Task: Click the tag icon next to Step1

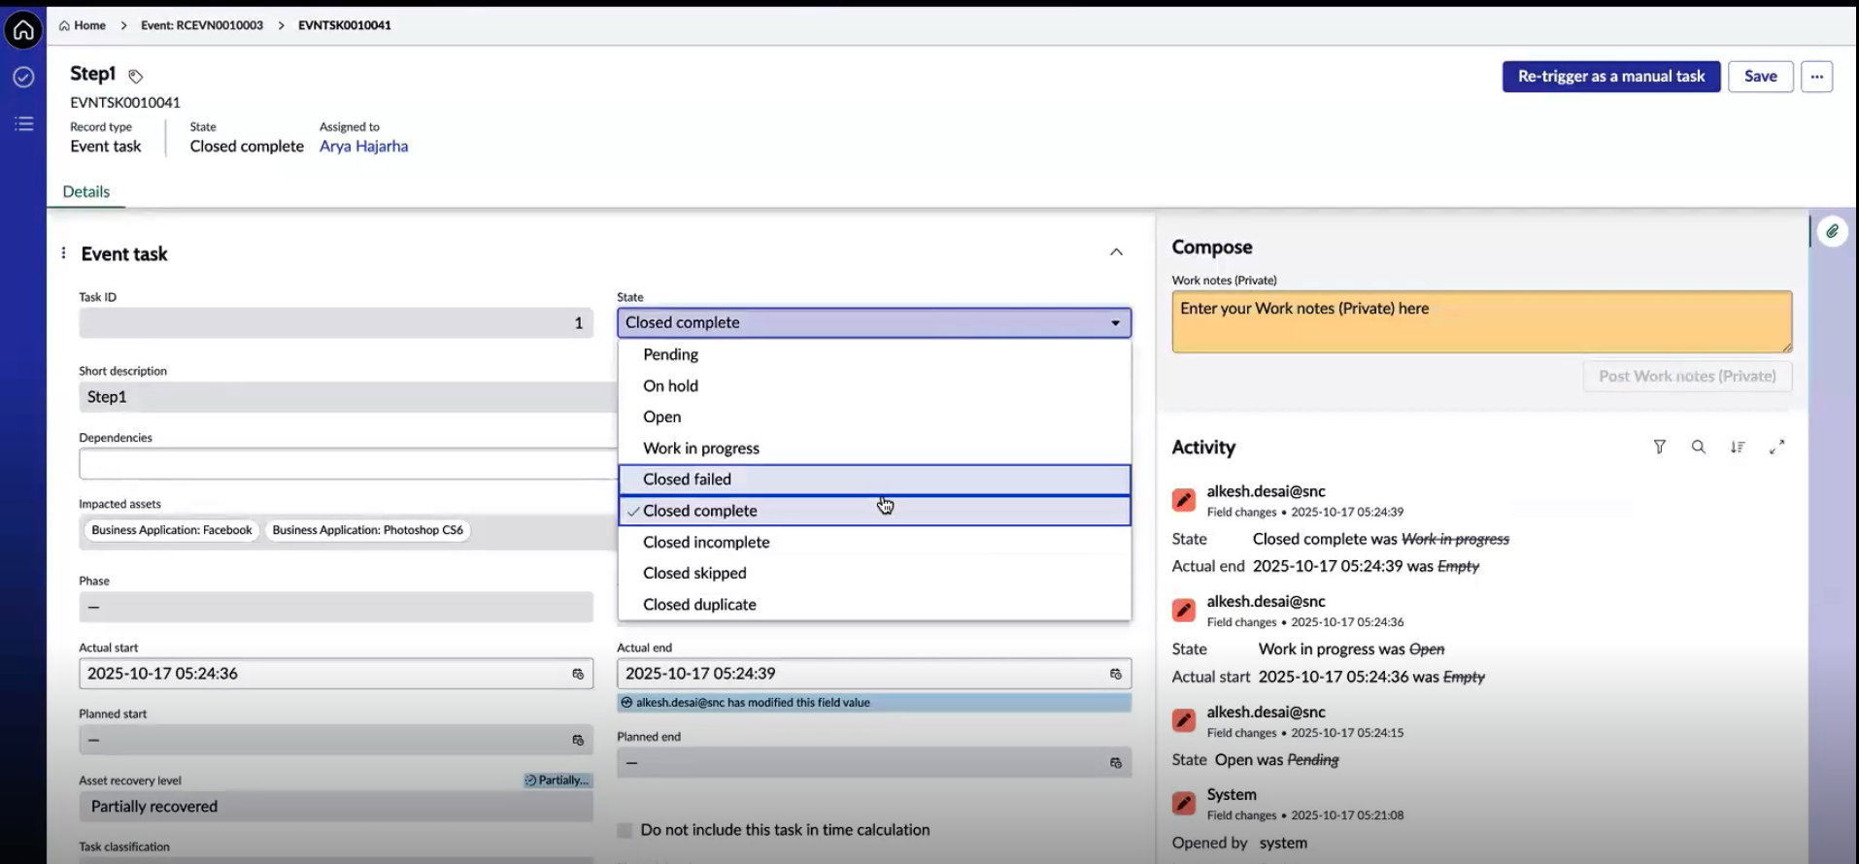Action: click(x=135, y=76)
